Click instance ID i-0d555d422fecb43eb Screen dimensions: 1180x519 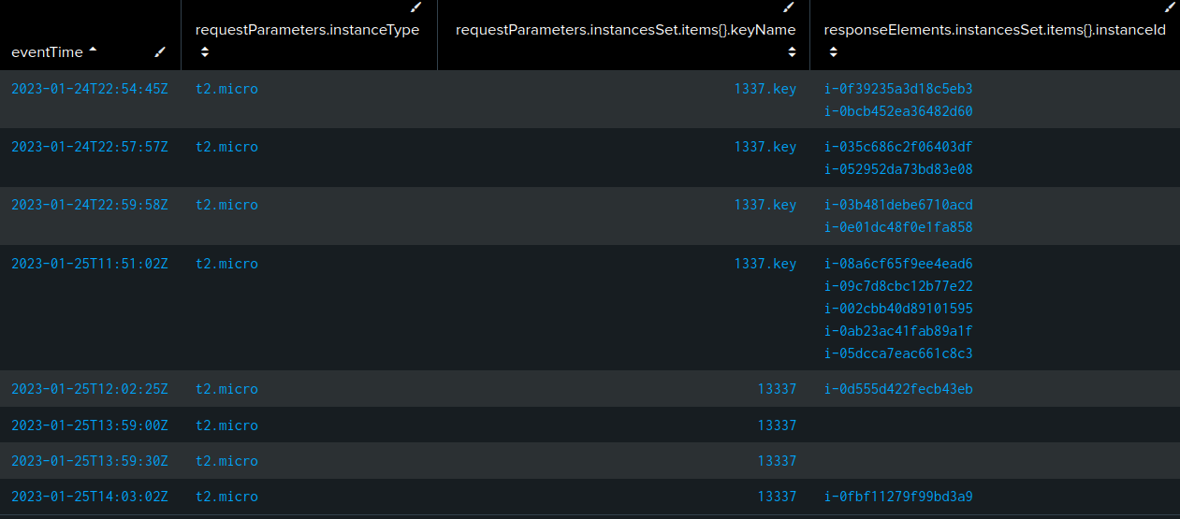point(897,389)
